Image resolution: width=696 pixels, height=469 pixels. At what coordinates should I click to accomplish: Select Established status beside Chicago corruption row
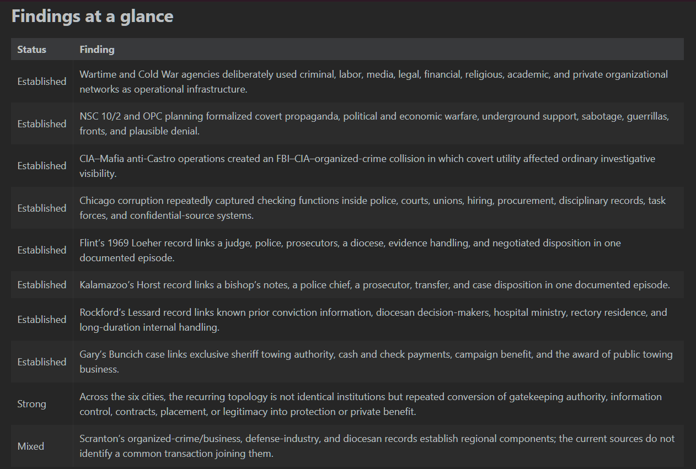[41, 208]
